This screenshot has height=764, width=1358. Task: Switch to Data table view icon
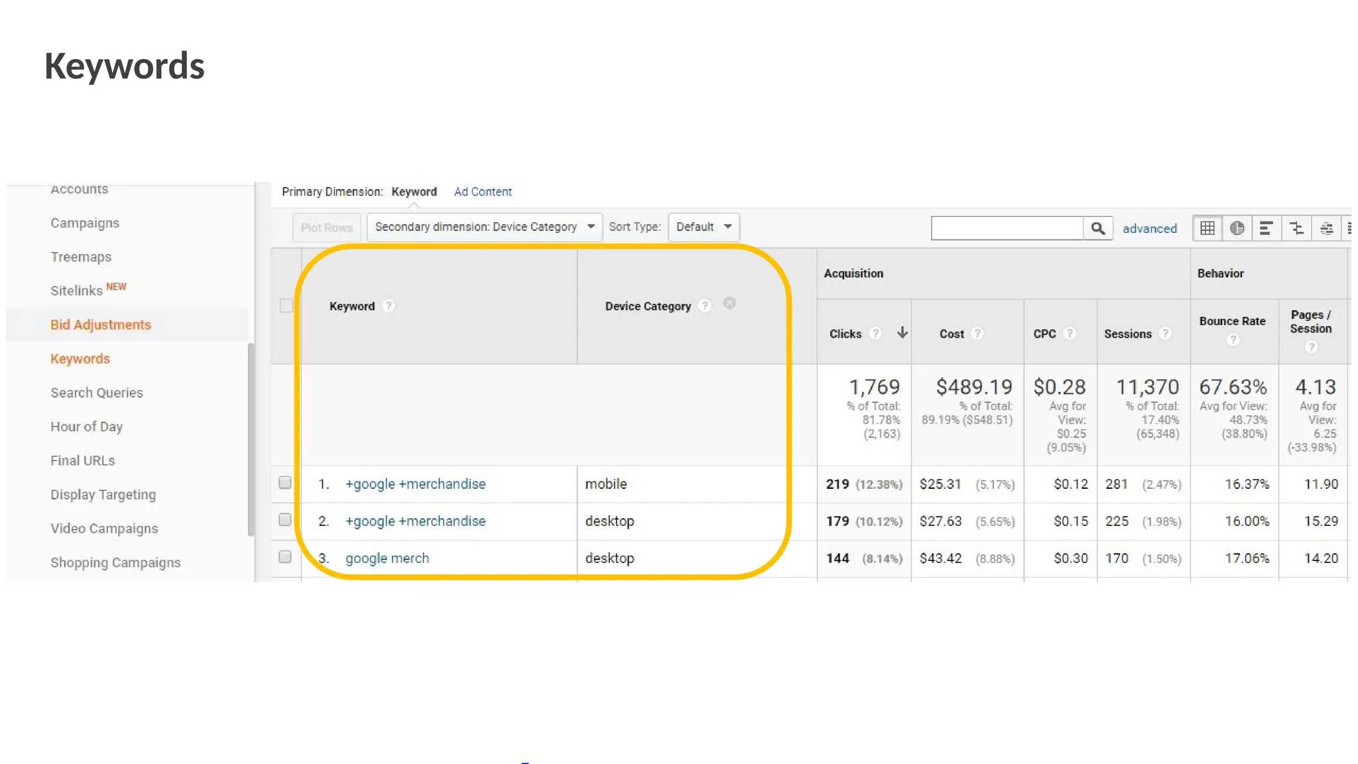(x=1207, y=228)
